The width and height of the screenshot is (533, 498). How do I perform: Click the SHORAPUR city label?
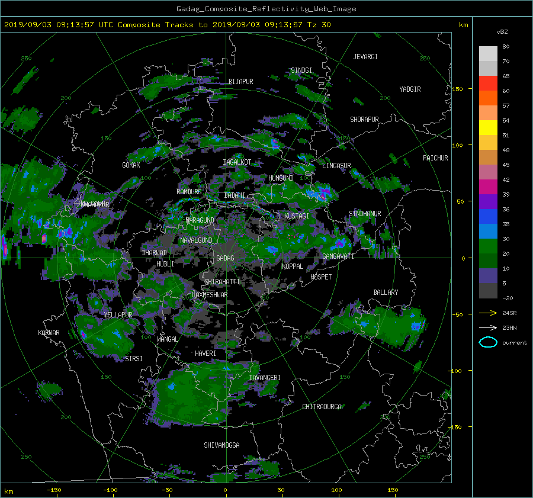tap(364, 120)
